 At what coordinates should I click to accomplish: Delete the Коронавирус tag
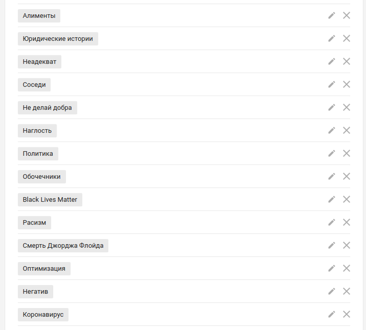(346, 314)
